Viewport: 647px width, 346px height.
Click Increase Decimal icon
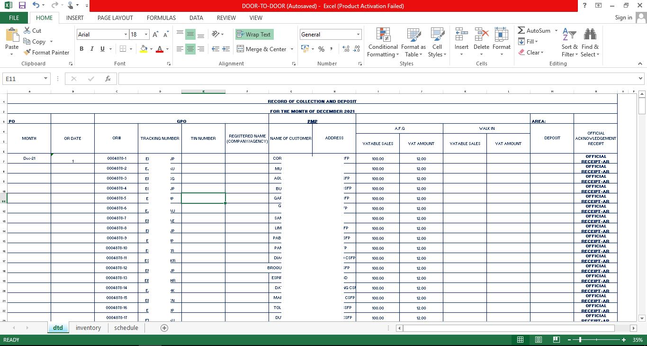(346, 49)
